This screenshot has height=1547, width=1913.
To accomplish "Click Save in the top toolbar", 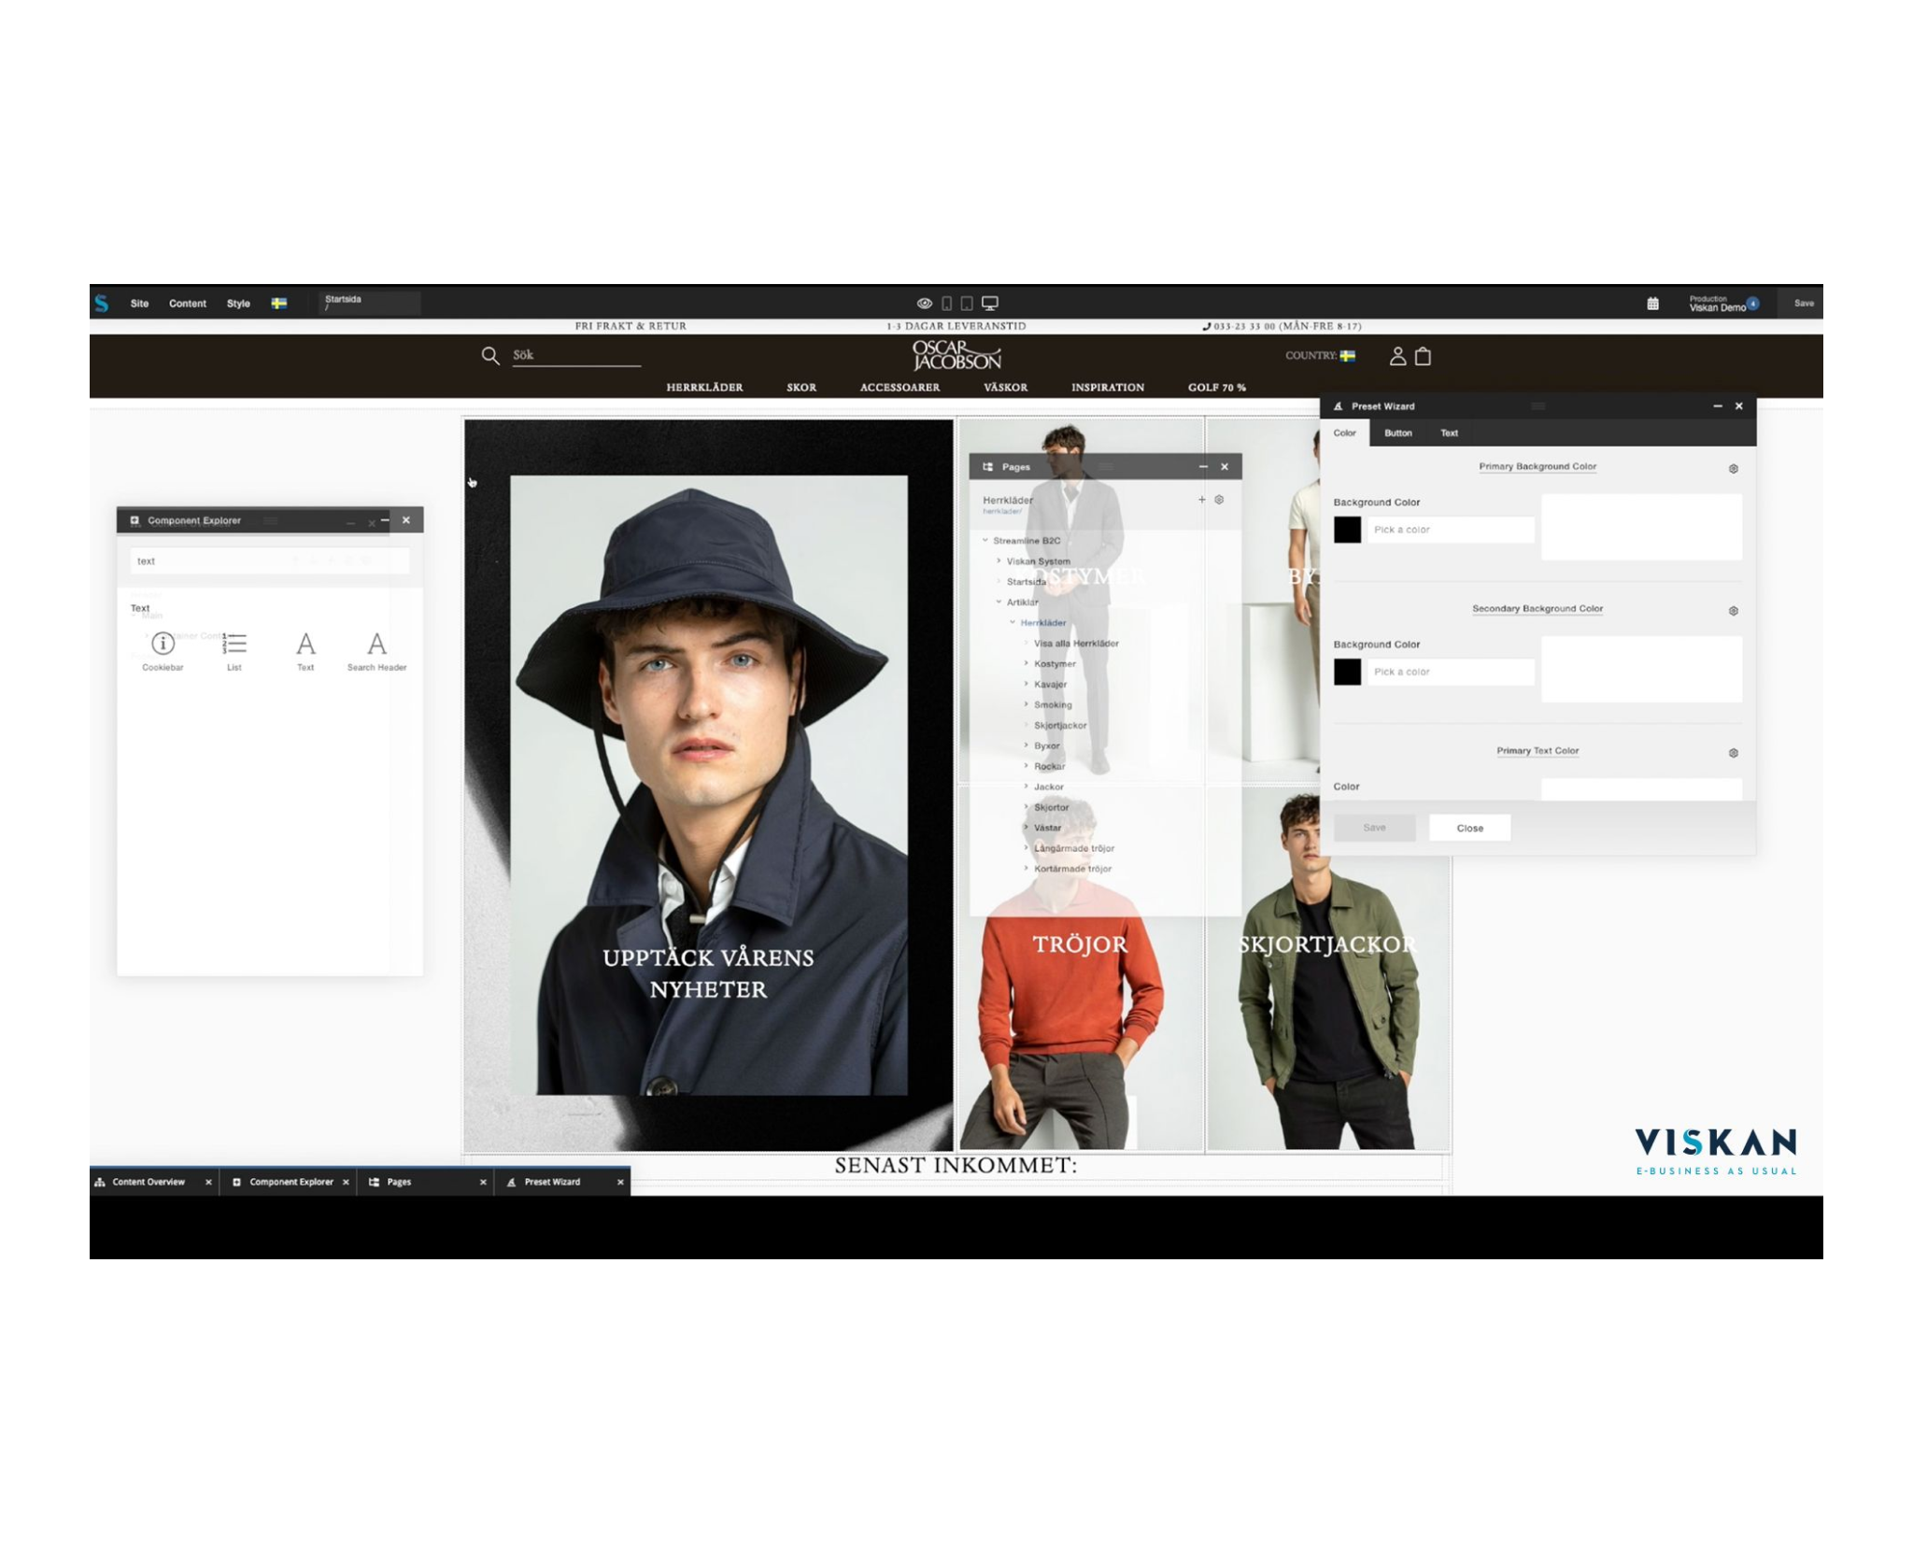I will 1804,304.
